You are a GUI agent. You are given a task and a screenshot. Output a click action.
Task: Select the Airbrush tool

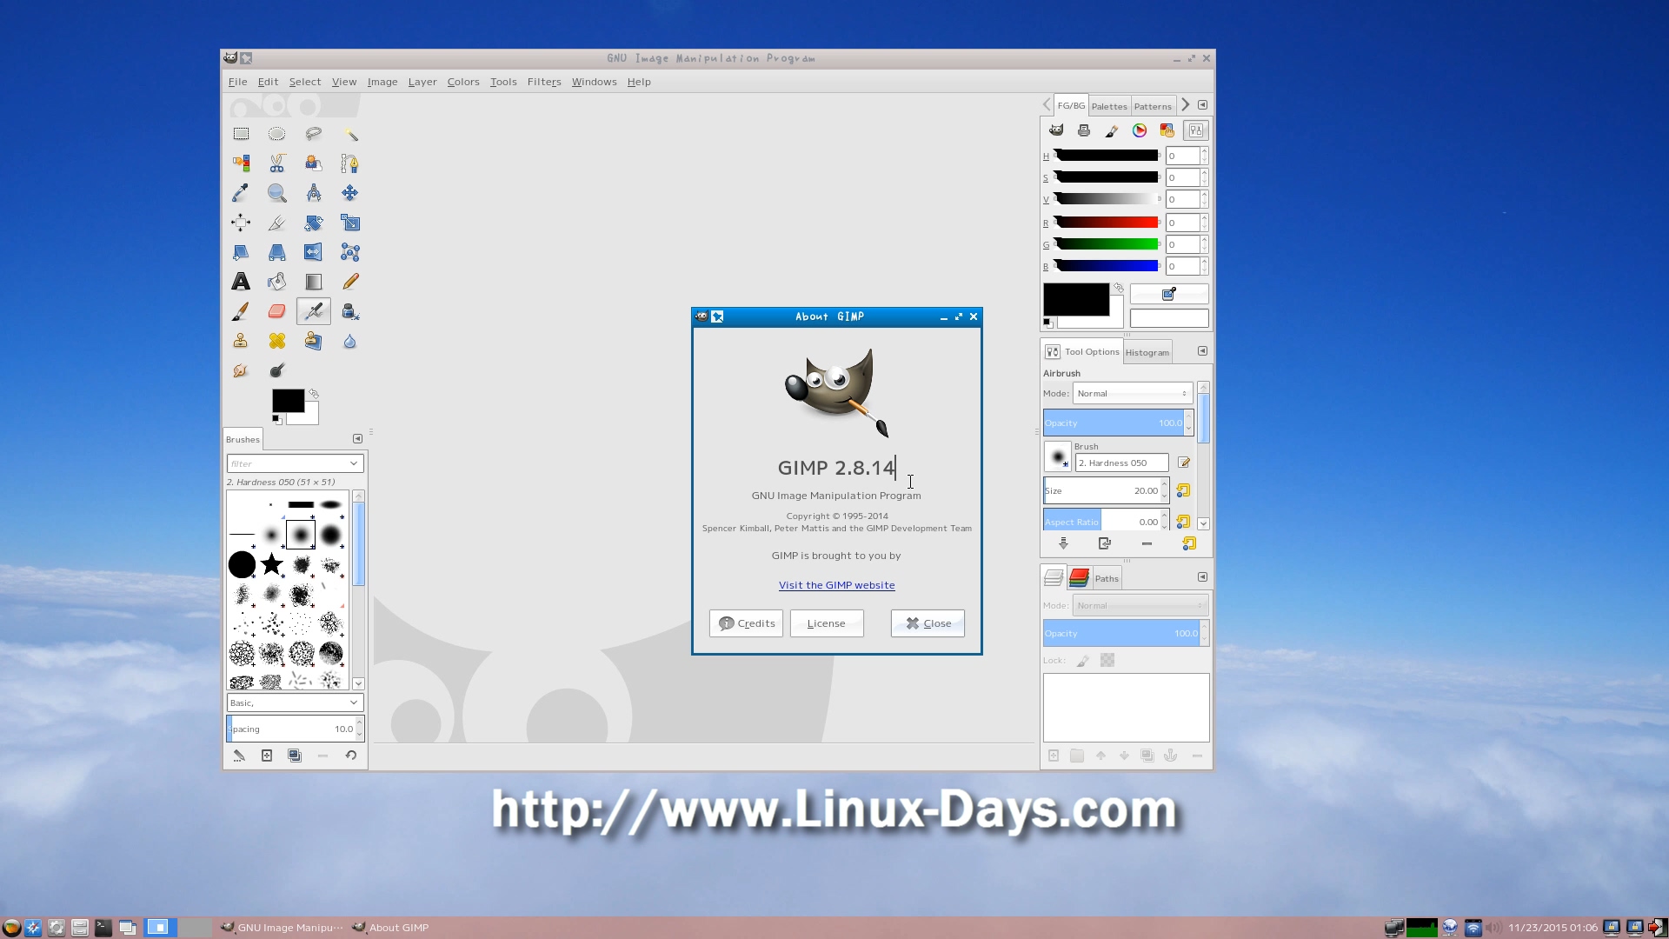(313, 311)
